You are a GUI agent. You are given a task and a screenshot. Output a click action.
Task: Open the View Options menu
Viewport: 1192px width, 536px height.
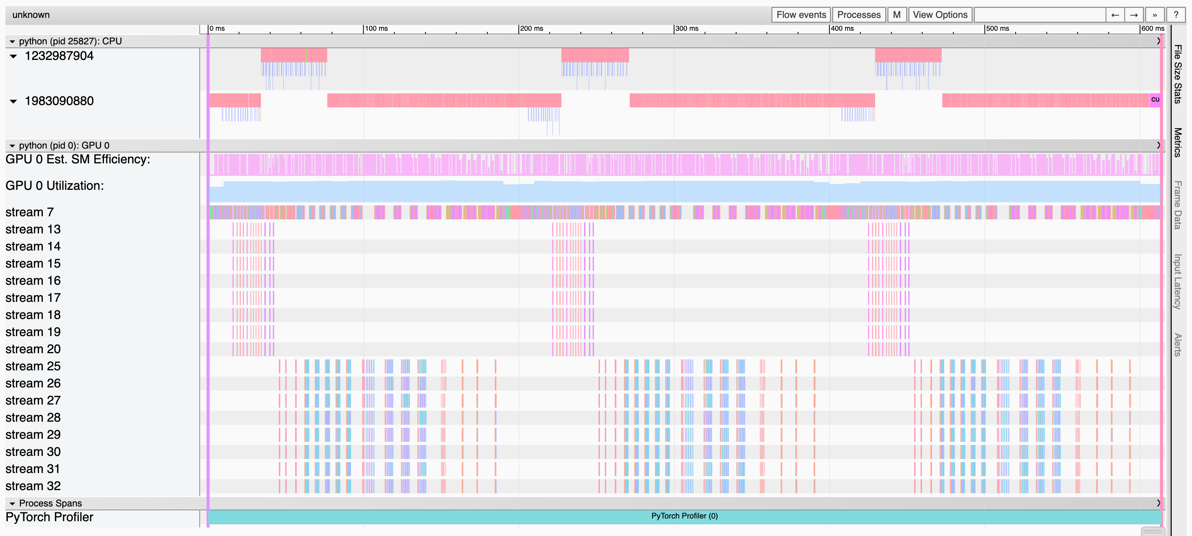coord(940,15)
